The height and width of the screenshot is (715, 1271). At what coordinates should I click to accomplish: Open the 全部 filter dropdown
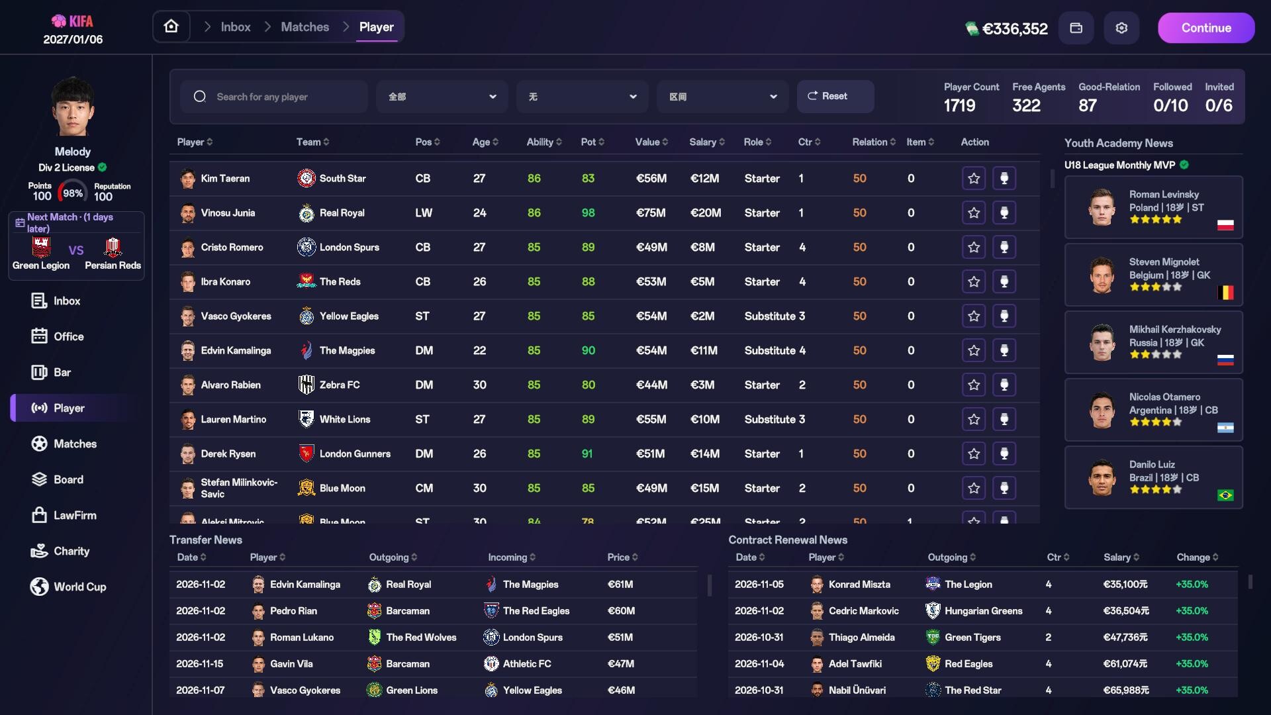click(442, 97)
